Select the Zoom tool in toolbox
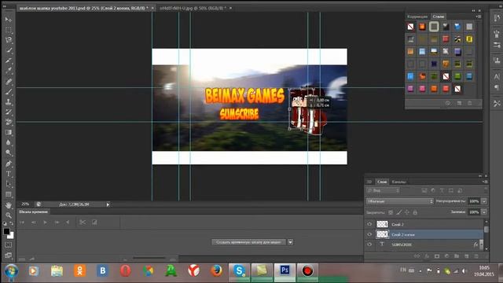503x283 pixels. pyautogui.click(x=9, y=215)
